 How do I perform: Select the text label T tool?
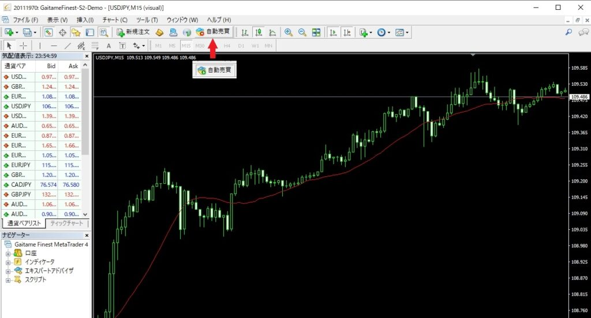[x=122, y=46]
